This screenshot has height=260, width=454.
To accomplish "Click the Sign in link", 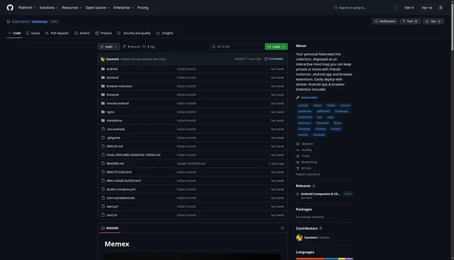I will [409, 7].
